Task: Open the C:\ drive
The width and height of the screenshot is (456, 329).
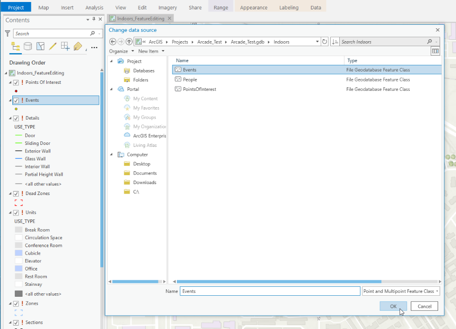Action: click(x=136, y=192)
